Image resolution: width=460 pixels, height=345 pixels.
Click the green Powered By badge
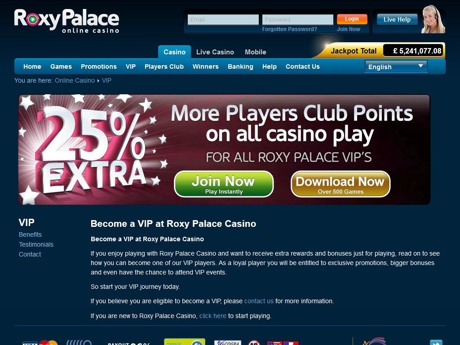tap(185, 342)
